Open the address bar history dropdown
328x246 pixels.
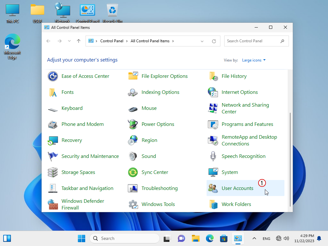pos(202,41)
